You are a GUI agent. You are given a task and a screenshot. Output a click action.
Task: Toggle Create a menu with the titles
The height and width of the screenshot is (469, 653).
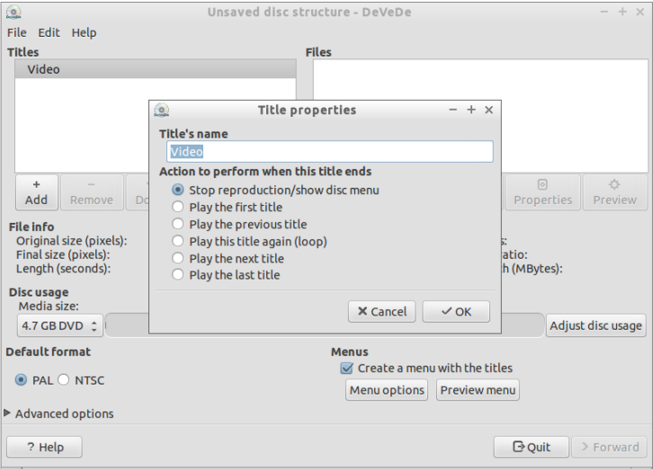[x=426, y=367]
